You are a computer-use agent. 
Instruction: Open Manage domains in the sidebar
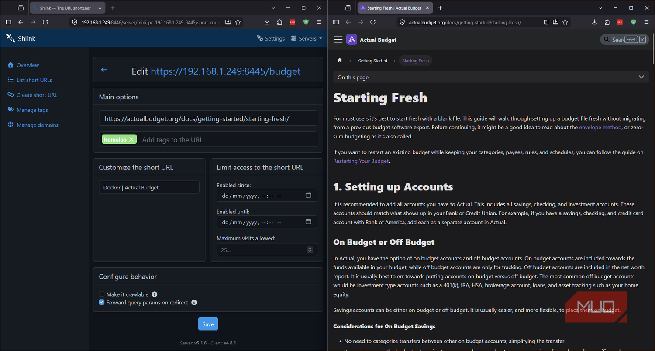(33, 125)
